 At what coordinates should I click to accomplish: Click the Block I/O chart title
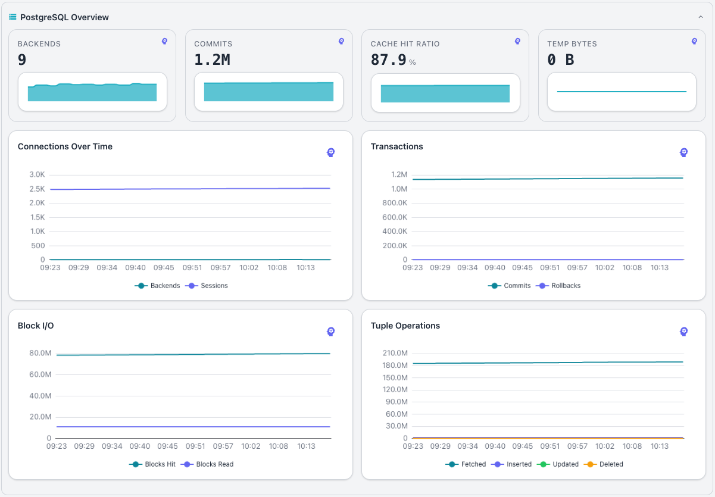pos(36,326)
